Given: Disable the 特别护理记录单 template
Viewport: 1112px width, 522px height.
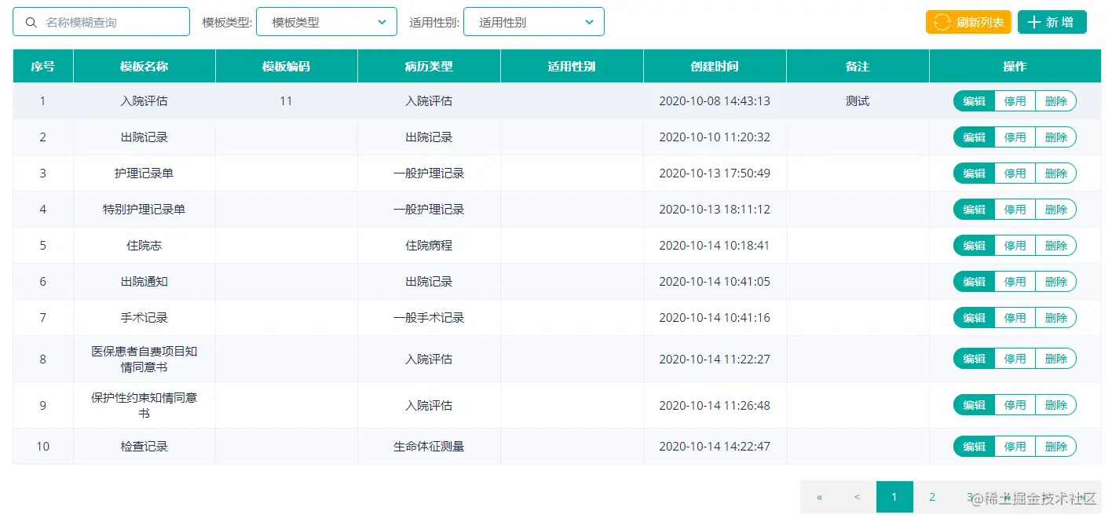Looking at the screenshot, I should [x=1015, y=210].
